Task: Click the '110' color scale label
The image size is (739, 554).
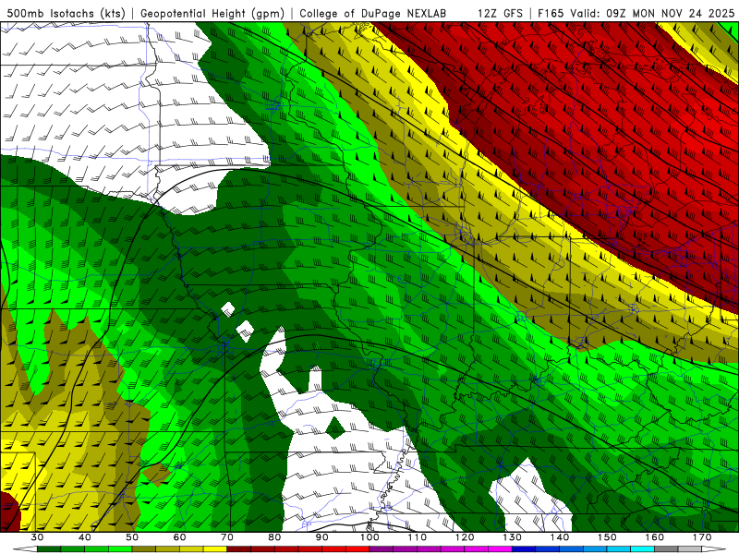Action: point(418,537)
